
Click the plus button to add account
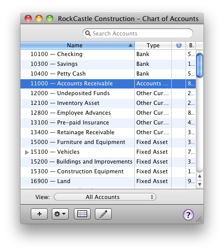pos(39,214)
